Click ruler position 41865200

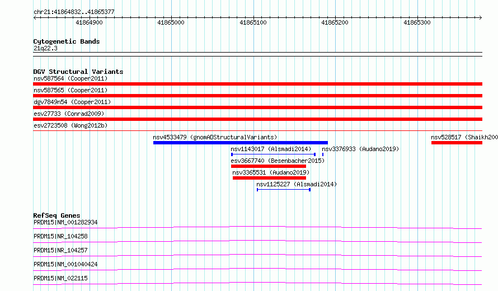335,22
